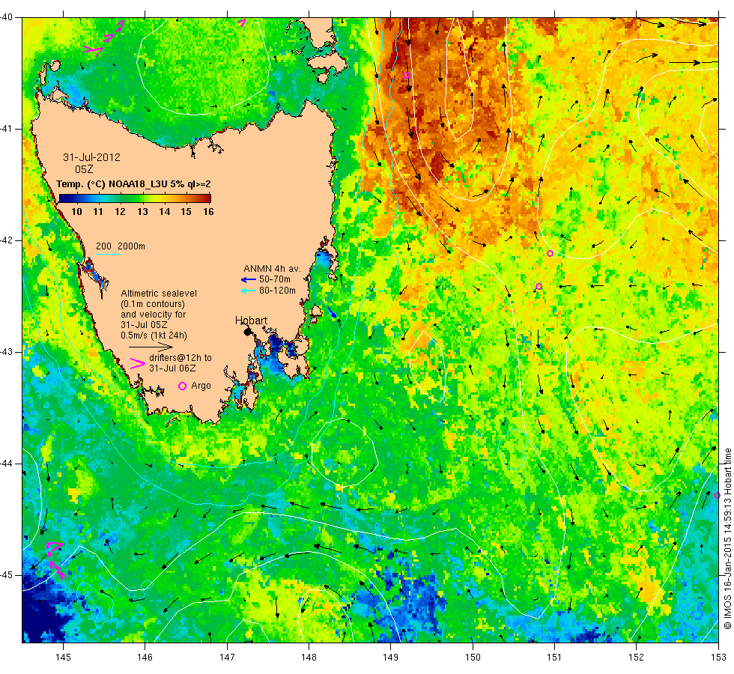Click the '50-70m' depth text
The width and height of the screenshot is (734, 674).
click(275, 279)
